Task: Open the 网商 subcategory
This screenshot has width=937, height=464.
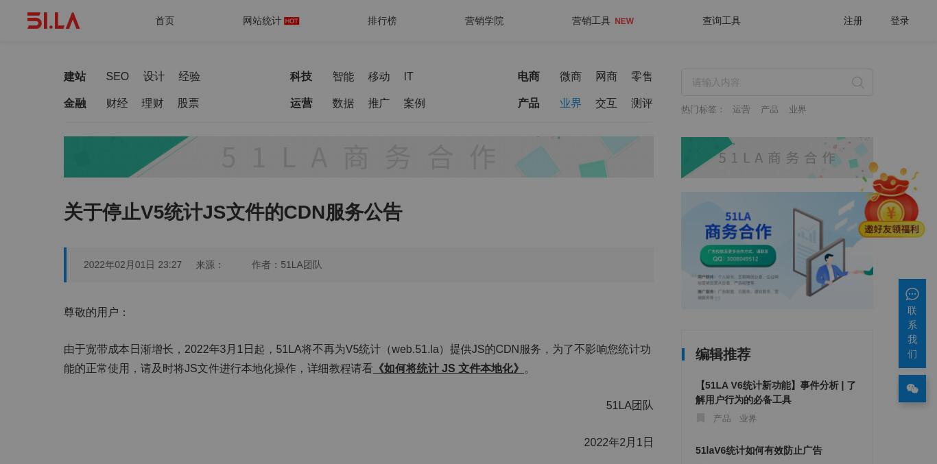Action: [606, 77]
